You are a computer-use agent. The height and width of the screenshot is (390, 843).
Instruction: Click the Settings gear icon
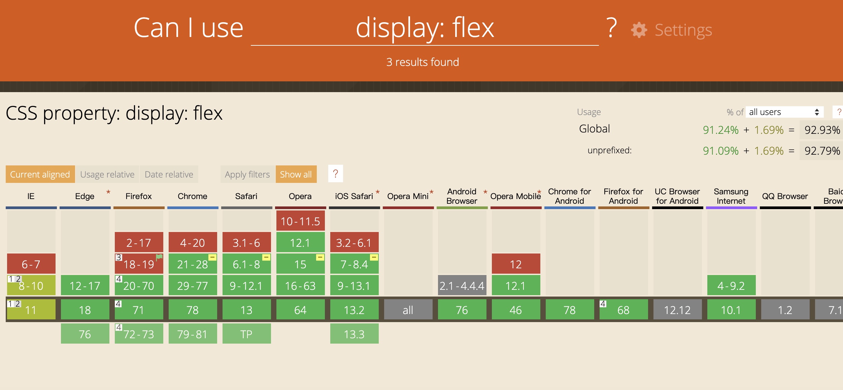pyautogui.click(x=639, y=30)
